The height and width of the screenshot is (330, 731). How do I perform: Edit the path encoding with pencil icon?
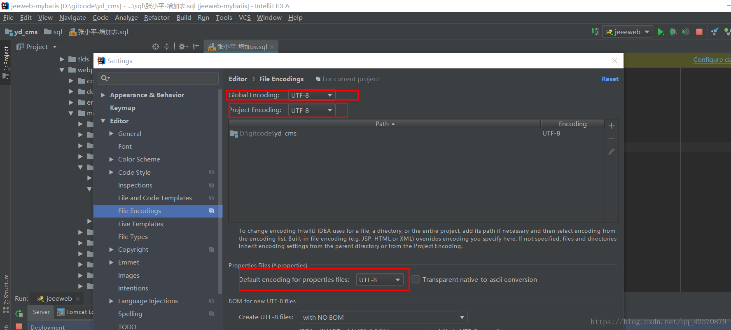tap(612, 152)
